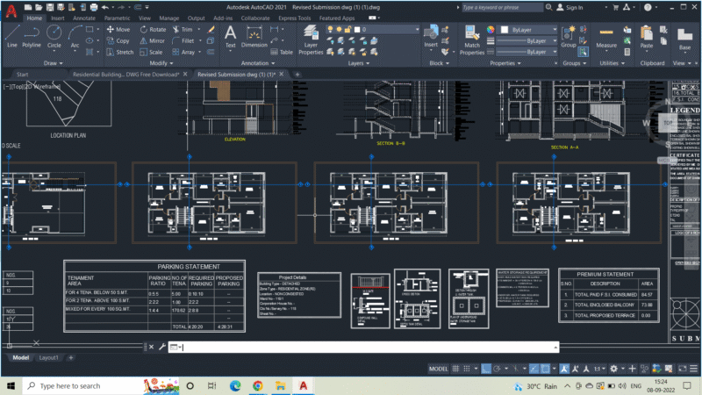
Task: Click the Copy tool
Action: 118,40
